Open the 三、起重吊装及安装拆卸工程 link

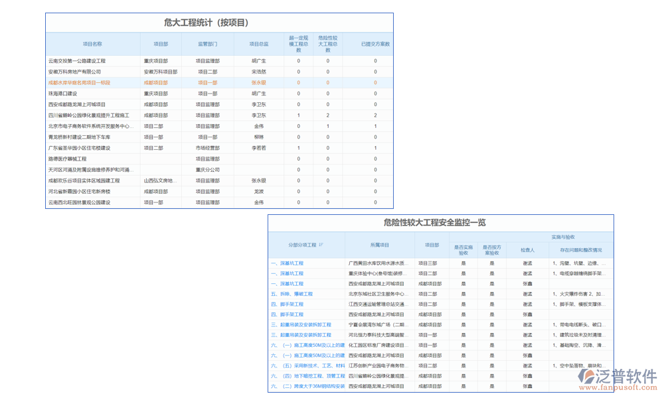click(x=303, y=324)
